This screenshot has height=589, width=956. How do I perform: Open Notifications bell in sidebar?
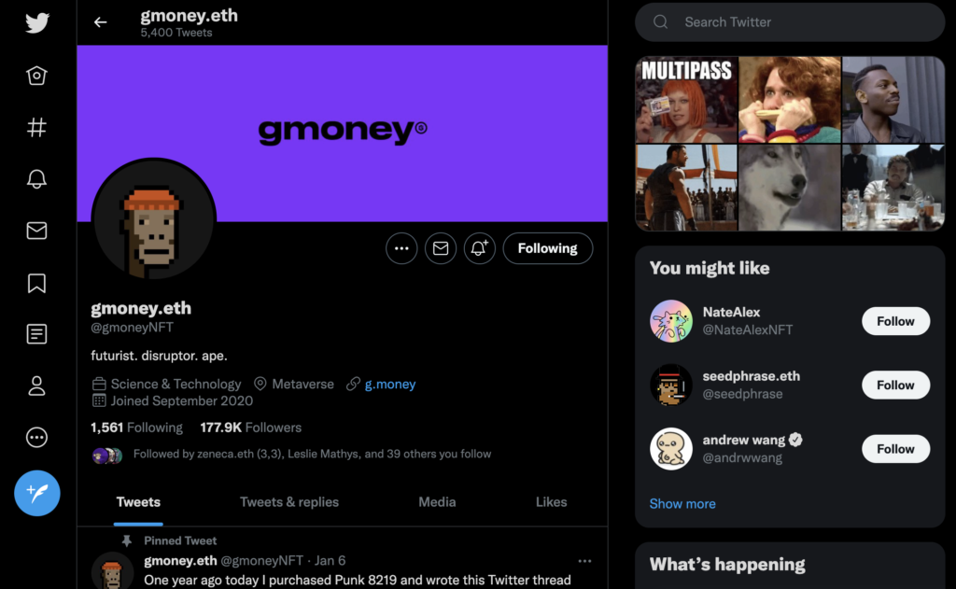coord(36,178)
